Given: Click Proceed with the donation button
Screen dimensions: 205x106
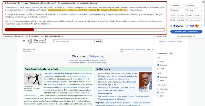Looking at the screenshot, I should (x=186, y=31).
